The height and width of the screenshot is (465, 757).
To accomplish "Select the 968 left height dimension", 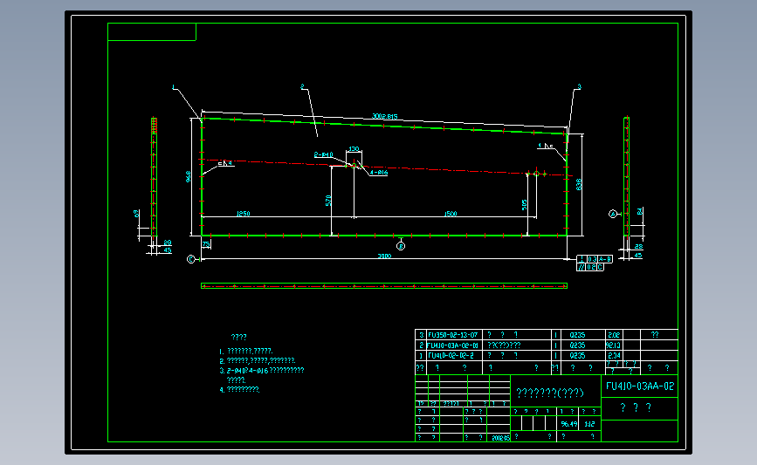I will tap(189, 176).
